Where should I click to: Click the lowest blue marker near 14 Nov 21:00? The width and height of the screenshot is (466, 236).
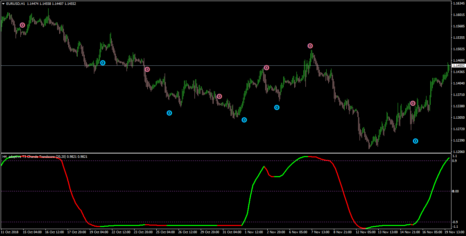415,141
